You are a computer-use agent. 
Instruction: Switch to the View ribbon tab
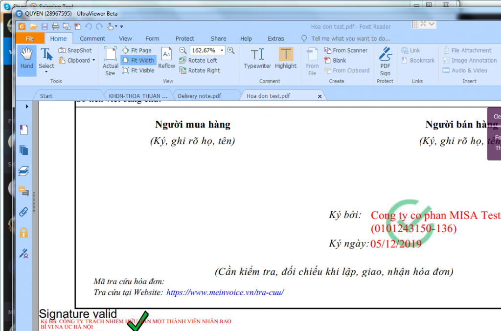pos(125,39)
